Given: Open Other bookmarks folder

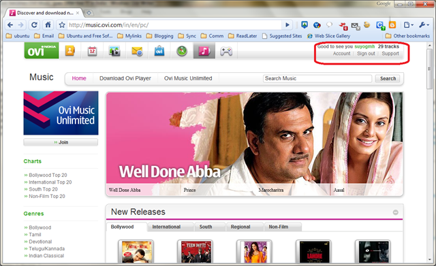Looking at the screenshot, I should (x=407, y=36).
